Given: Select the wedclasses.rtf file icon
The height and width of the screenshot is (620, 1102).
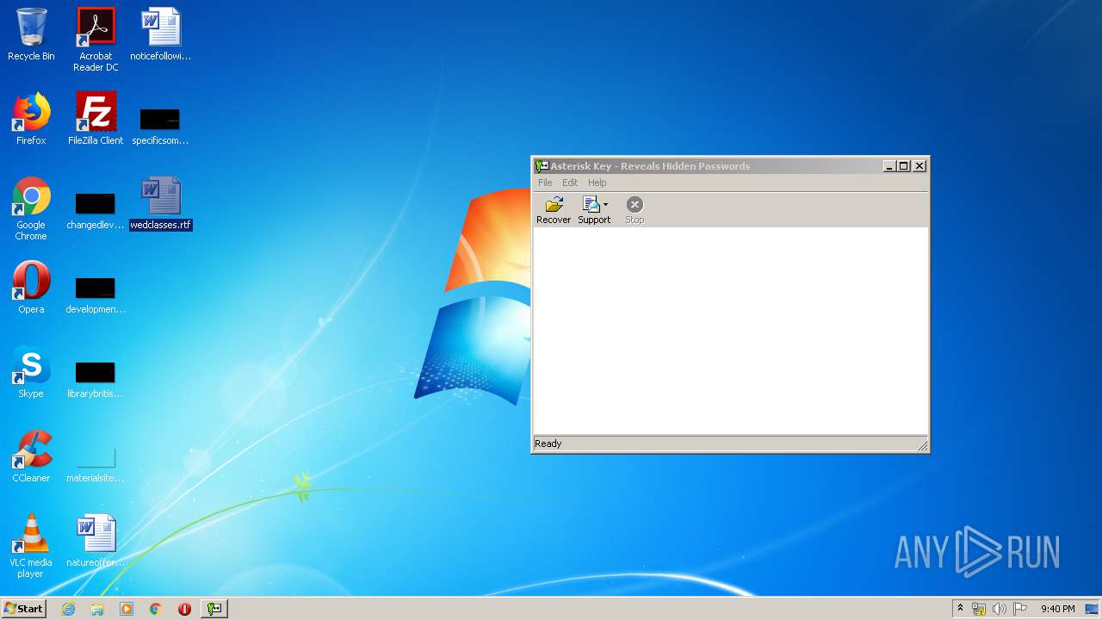Looking at the screenshot, I should [161, 204].
